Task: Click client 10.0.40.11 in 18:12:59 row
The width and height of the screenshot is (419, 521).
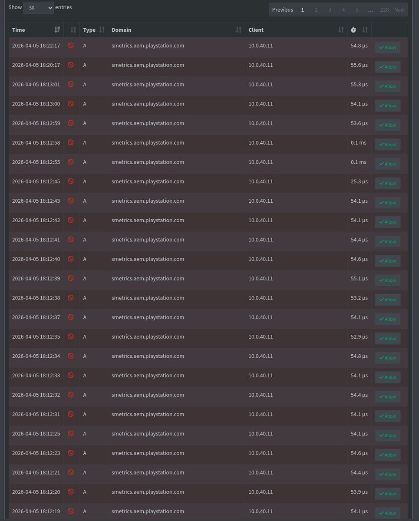Action: point(261,123)
